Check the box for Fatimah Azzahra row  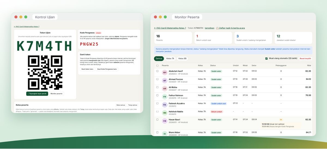157,103
